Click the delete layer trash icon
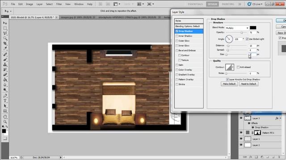The width and height of the screenshot is (286, 160). point(279,157)
